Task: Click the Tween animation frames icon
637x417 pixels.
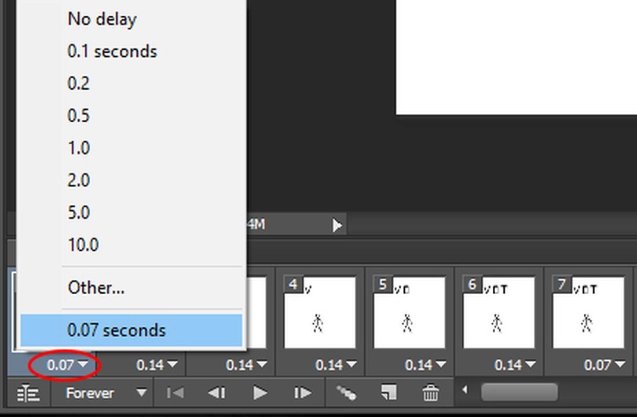Action: click(347, 393)
